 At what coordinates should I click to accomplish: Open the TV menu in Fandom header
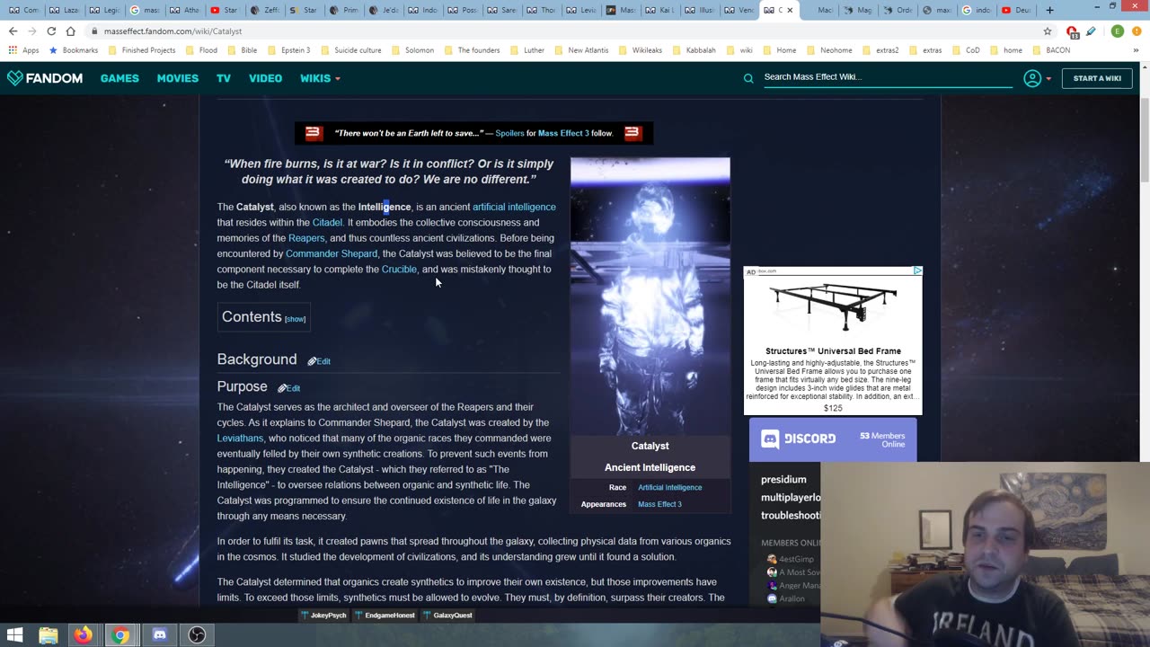[x=224, y=78]
